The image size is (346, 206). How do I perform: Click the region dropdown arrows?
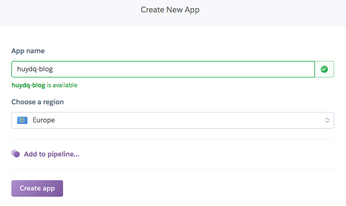coord(327,120)
